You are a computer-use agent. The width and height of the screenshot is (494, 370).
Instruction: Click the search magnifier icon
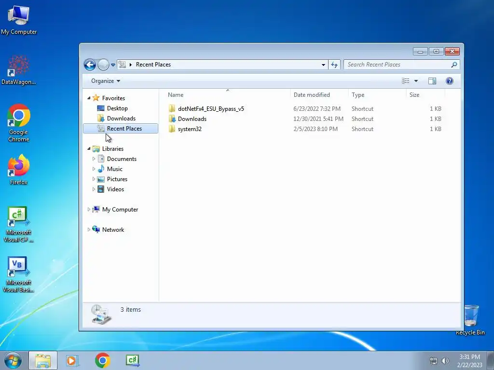[x=454, y=65]
